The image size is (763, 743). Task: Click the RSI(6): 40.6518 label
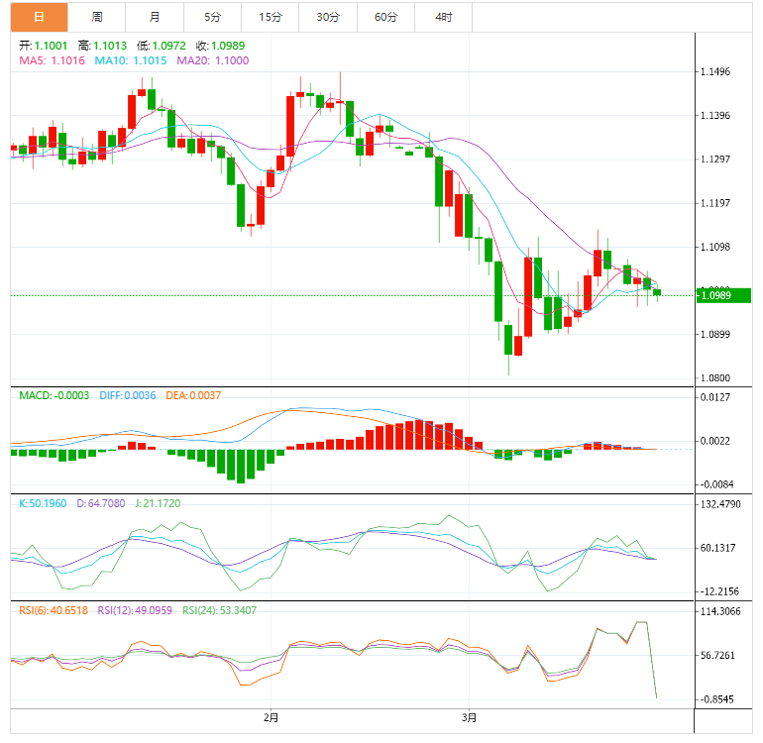[54, 610]
